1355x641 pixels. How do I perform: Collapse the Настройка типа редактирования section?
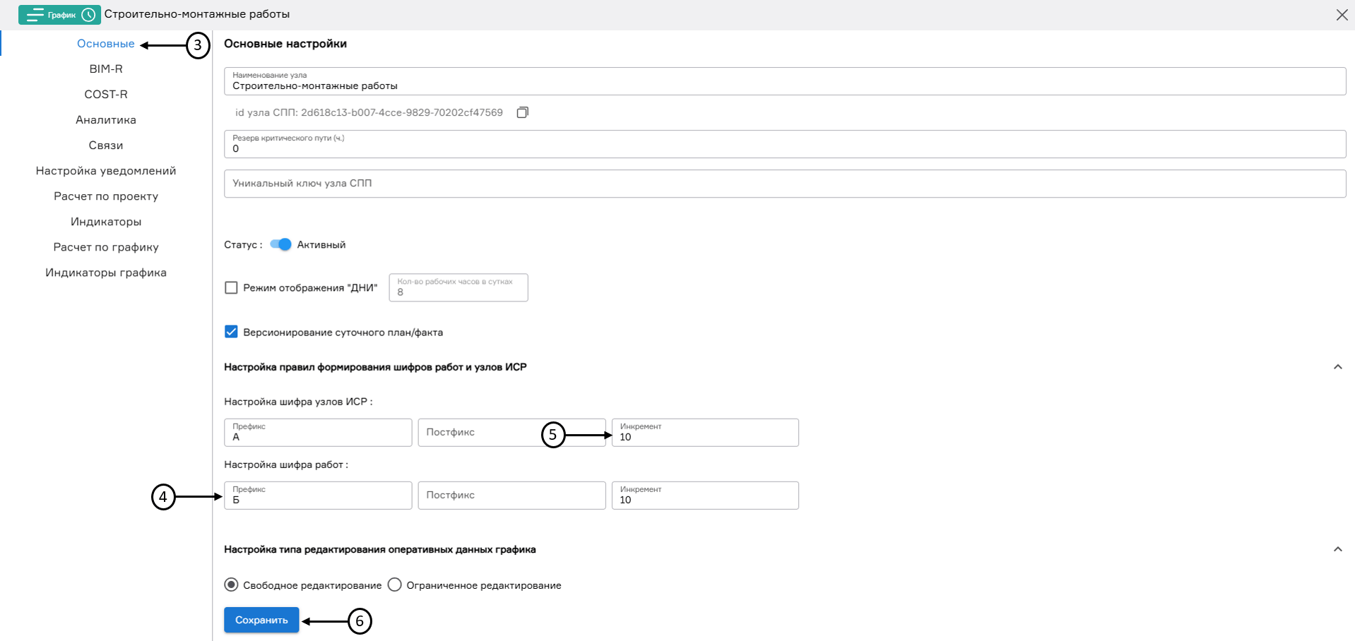1337,548
